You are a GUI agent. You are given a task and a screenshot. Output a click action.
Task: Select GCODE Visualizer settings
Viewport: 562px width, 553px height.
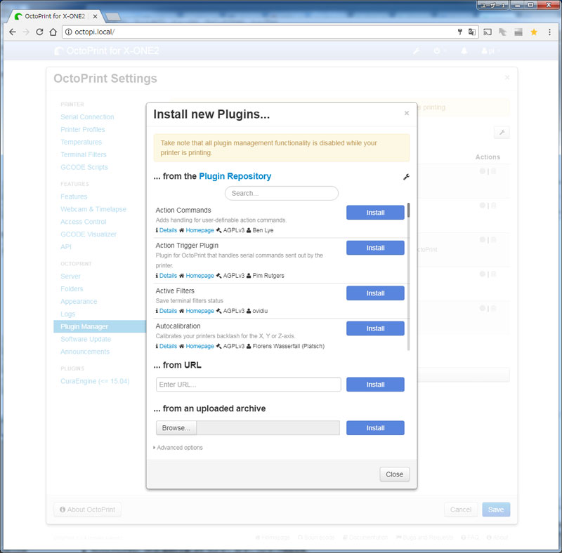[89, 234]
